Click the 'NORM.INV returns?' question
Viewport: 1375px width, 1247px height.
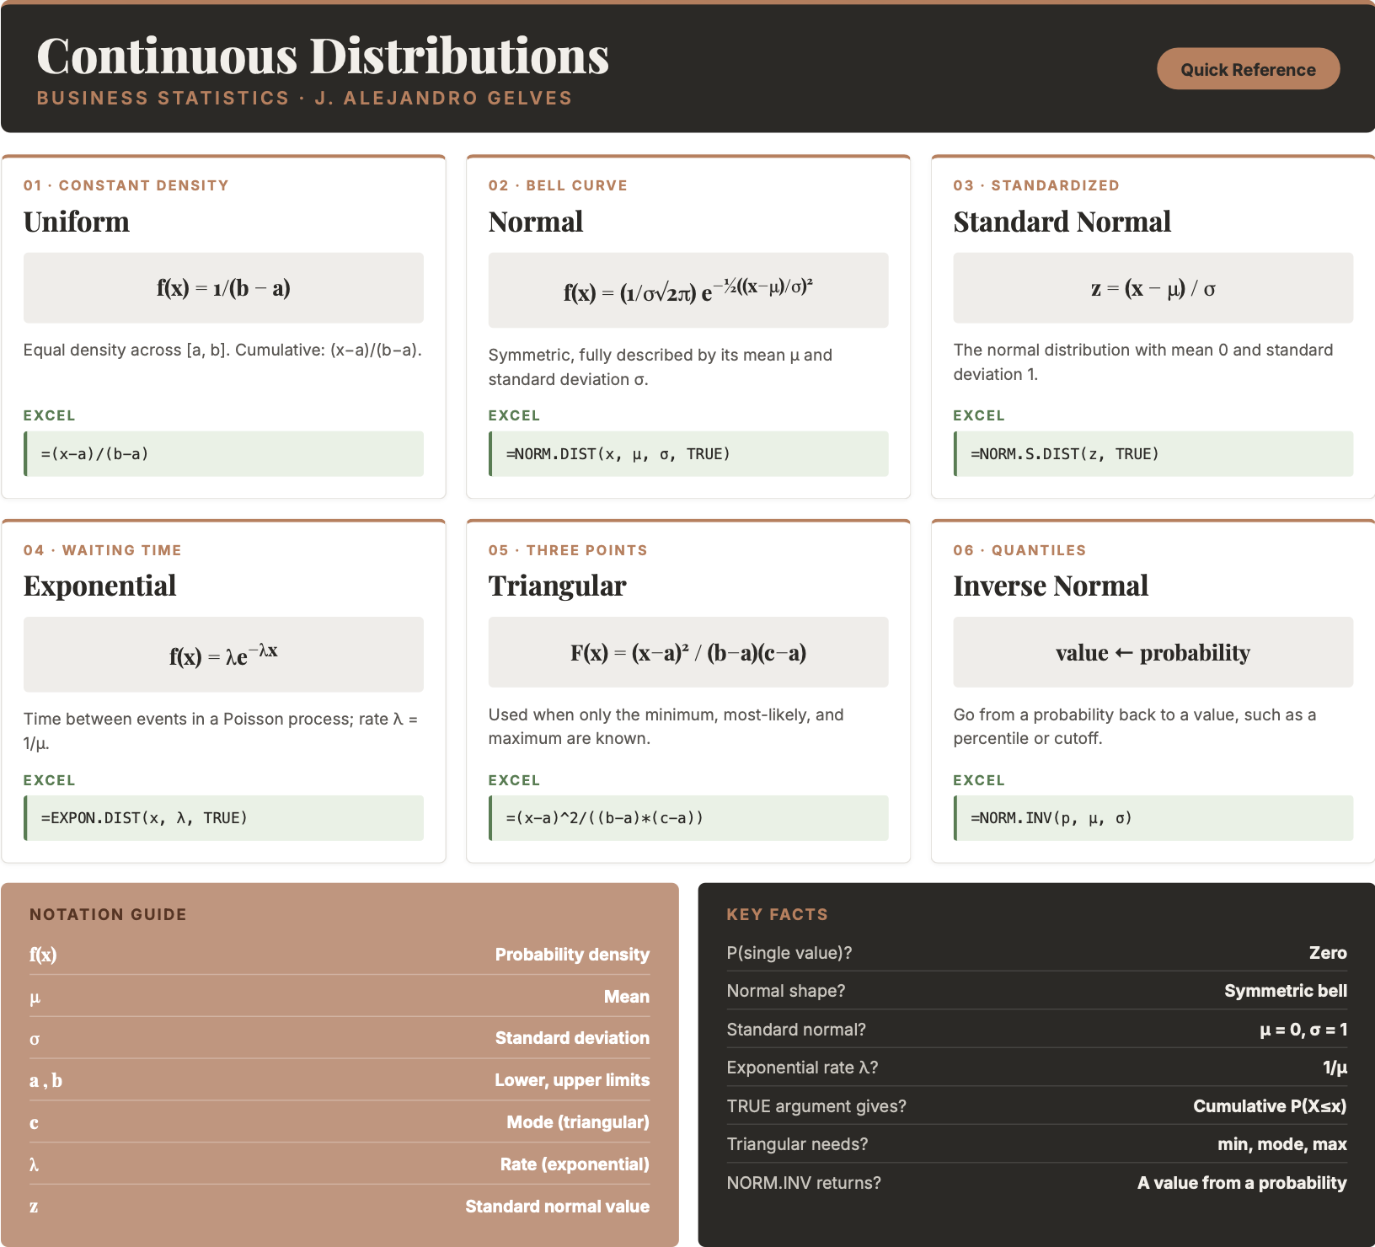804,1183
